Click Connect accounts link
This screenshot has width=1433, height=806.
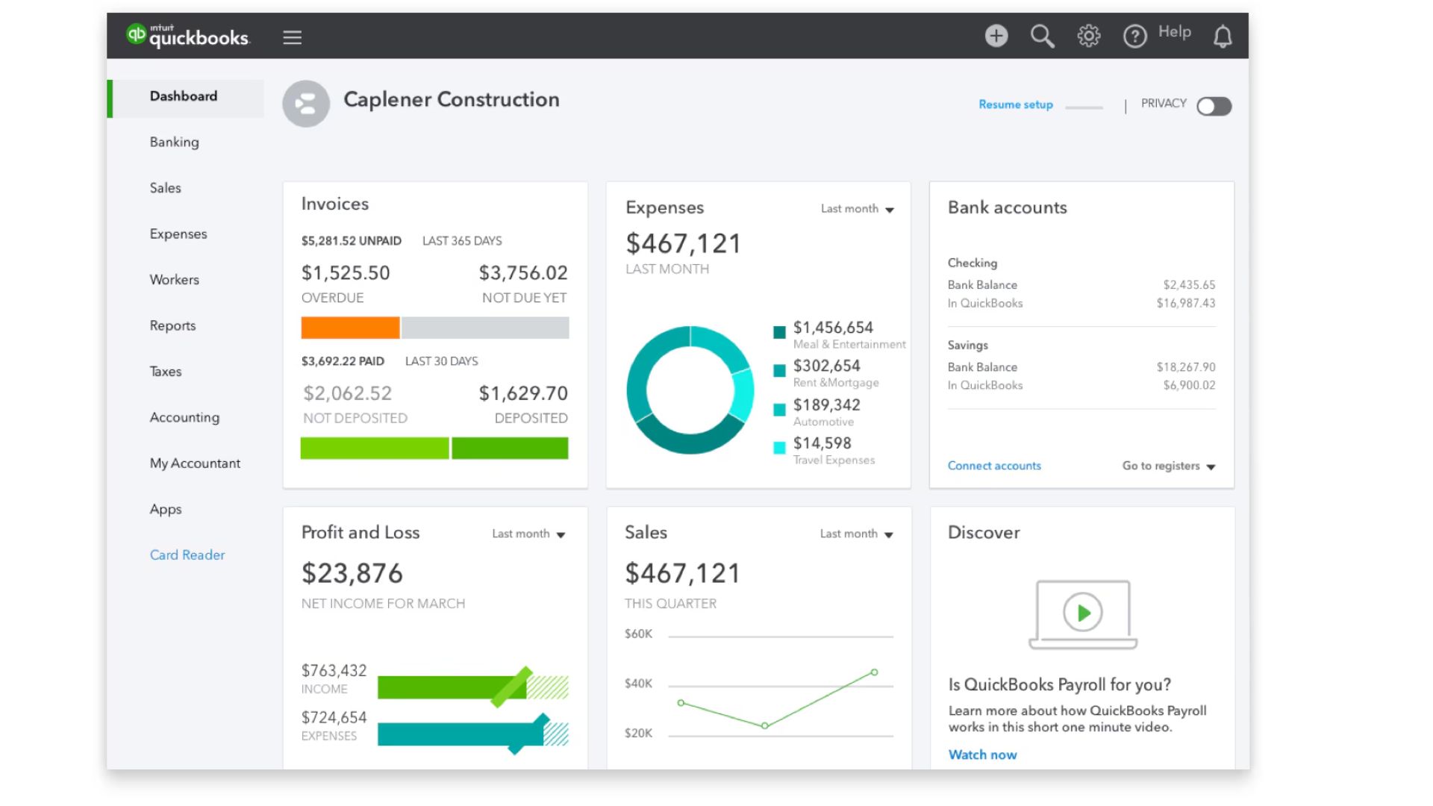(994, 466)
